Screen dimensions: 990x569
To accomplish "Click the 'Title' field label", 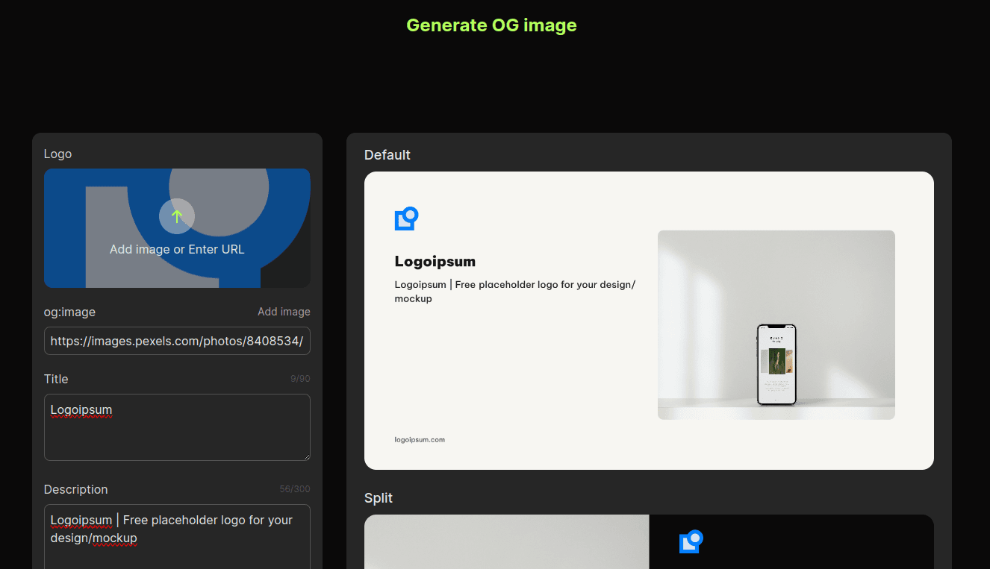I will [x=56, y=379].
